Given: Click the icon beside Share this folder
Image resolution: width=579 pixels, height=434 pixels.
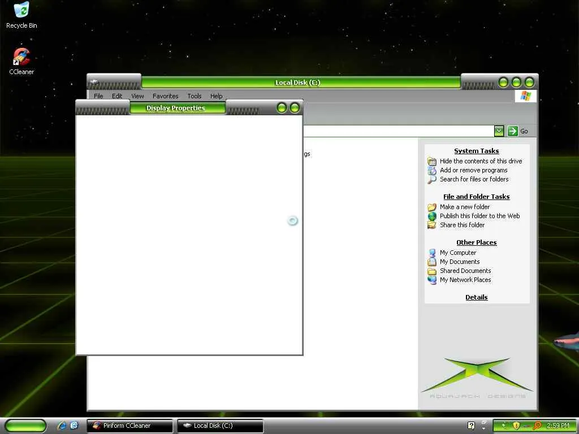Looking at the screenshot, I should tap(431, 225).
